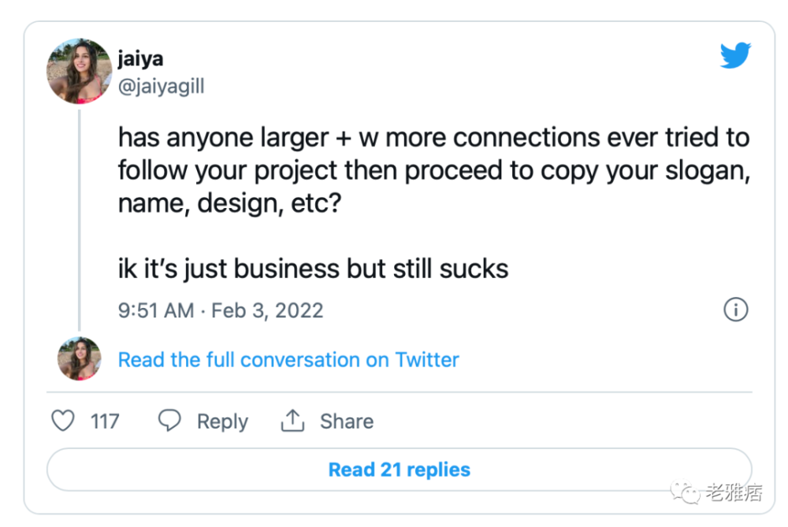The image size is (788, 527).
Task: Like the tweet with the heart icon
Action: click(x=63, y=421)
